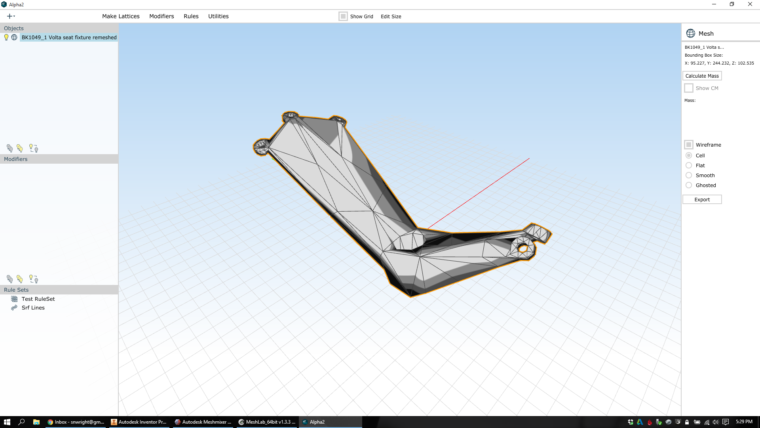
Task: Click the lock tray icon
Action: [687, 422]
